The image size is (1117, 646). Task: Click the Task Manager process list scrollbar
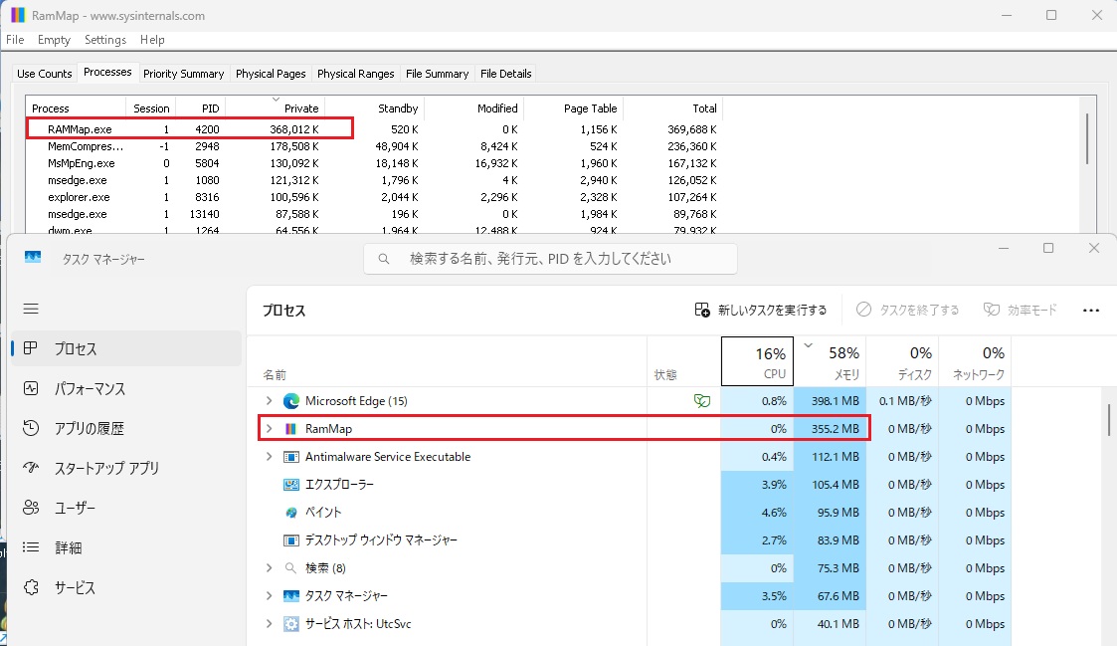pyautogui.click(x=1109, y=419)
